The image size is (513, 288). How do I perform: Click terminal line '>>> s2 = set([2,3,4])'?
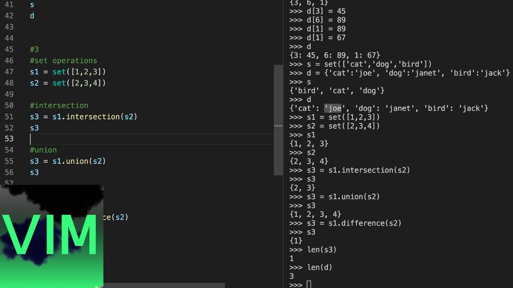tap(334, 126)
